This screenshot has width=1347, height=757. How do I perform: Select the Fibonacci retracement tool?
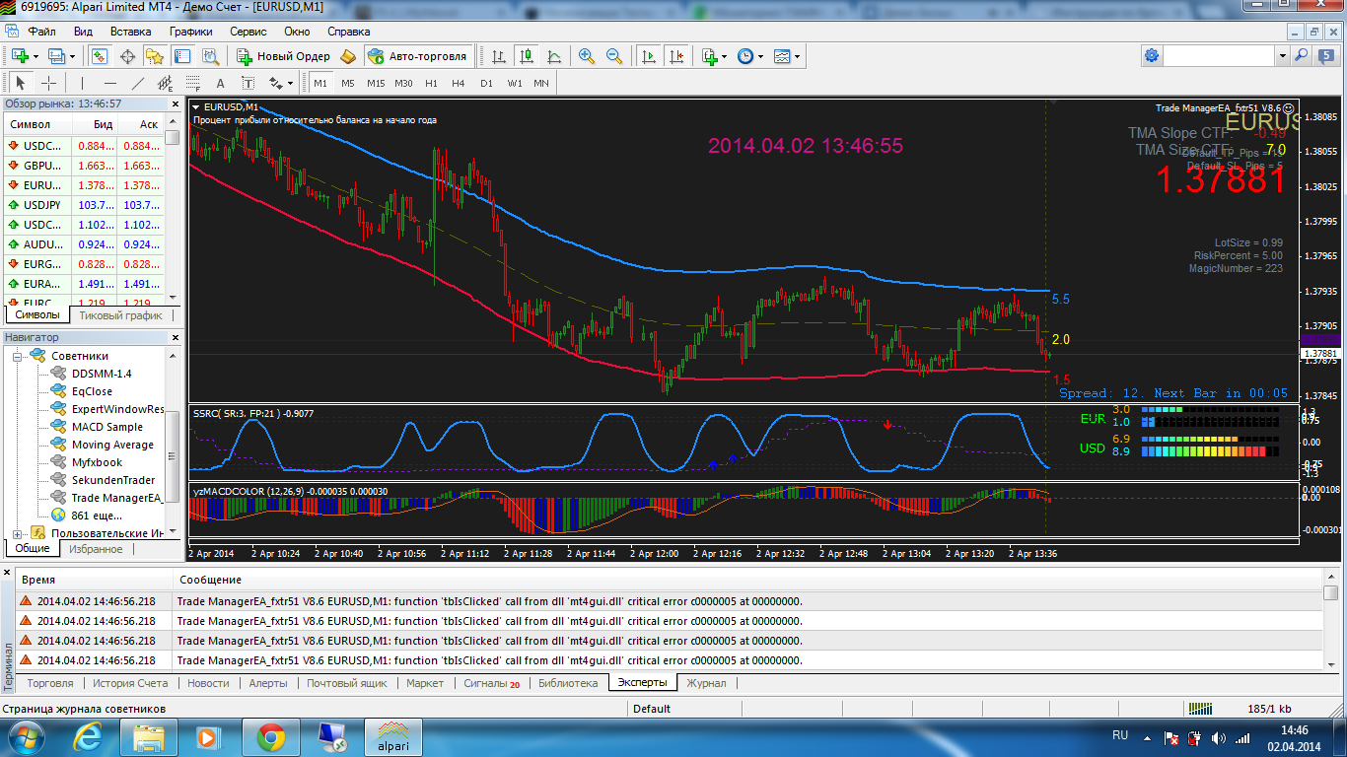click(192, 83)
